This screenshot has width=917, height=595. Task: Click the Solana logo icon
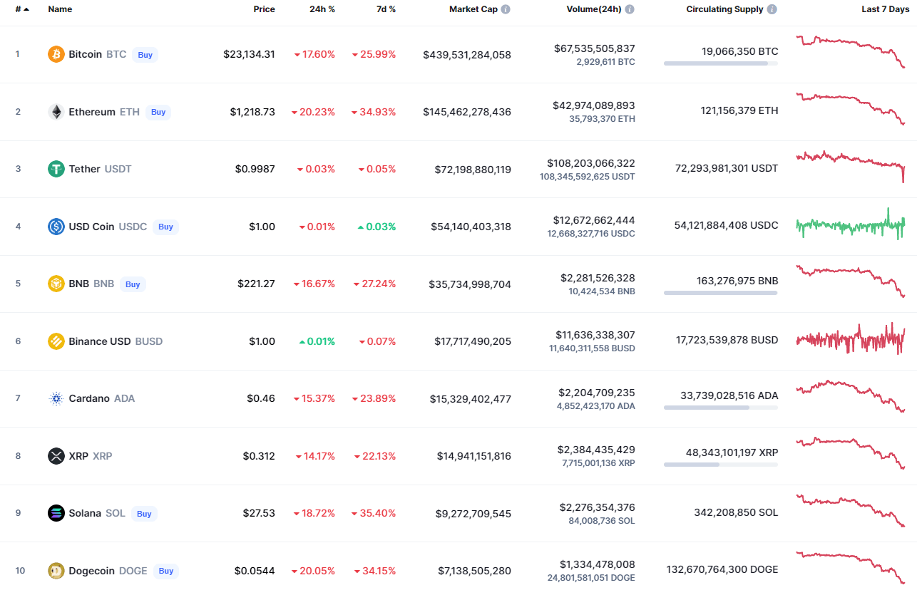tap(56, 513)
